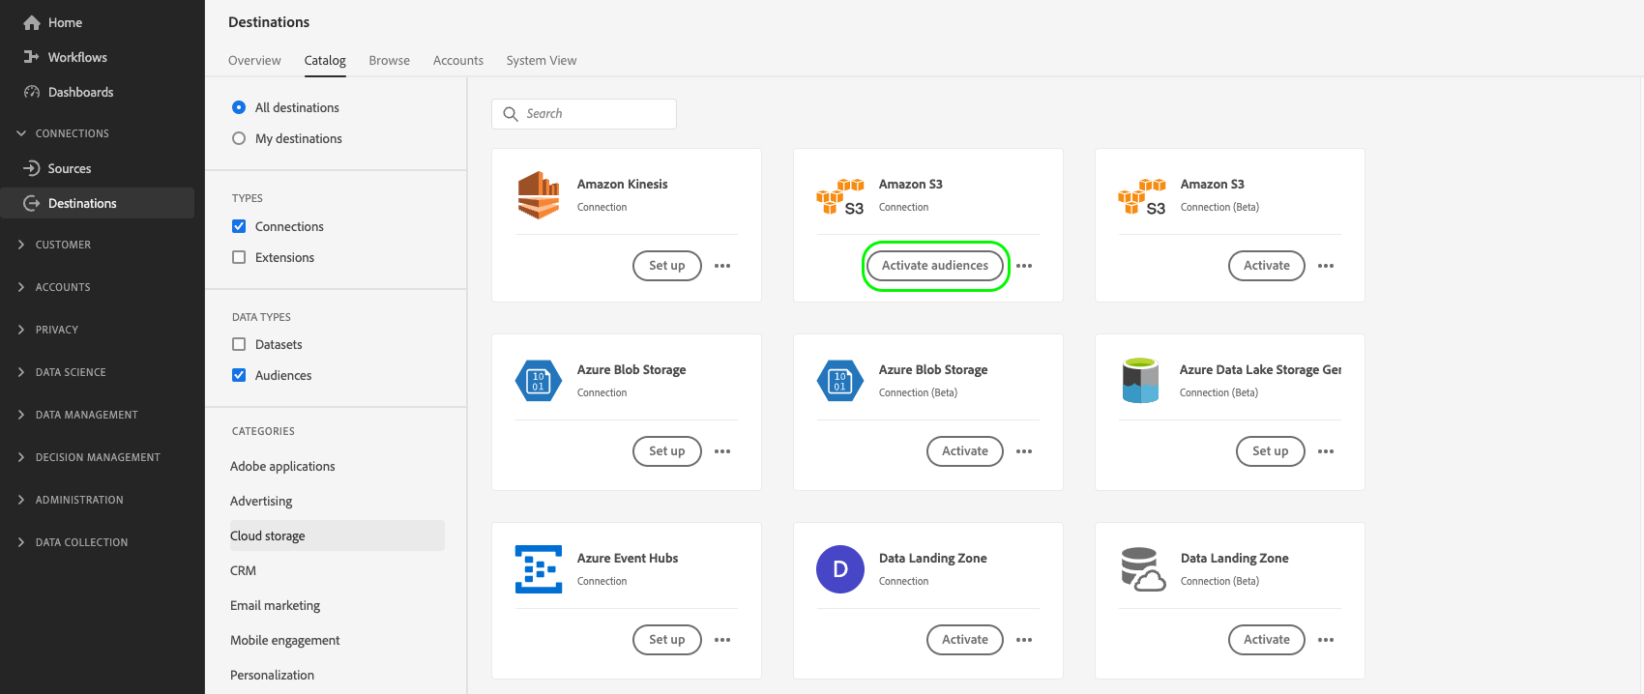Screen dimensions: 1644x694
Task: Expand the DATA COLLECTION section
Action: pyautogui.click(x=72, y=542)
